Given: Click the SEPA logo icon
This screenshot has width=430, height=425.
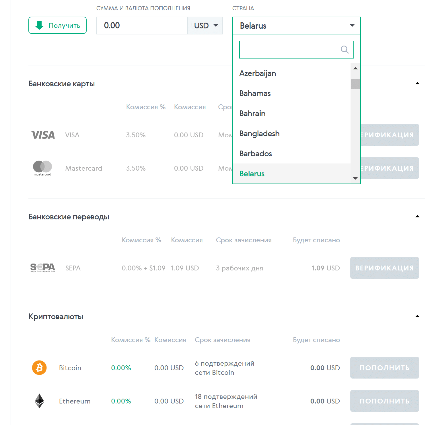Looking at the screenshot, I should pyautogui.click(x=42, y=268).
